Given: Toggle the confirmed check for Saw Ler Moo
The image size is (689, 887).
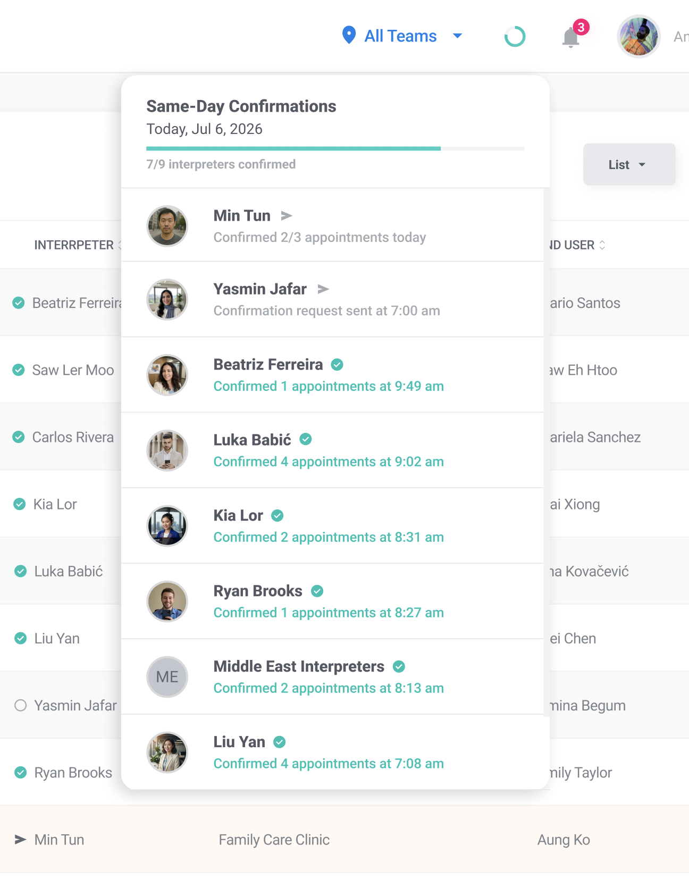Looking at the screenshot, I should tap(19, 370).
